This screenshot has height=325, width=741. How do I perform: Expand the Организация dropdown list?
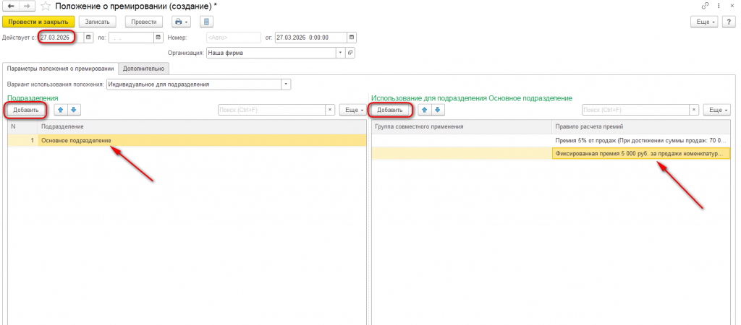(x=342, y=53)
